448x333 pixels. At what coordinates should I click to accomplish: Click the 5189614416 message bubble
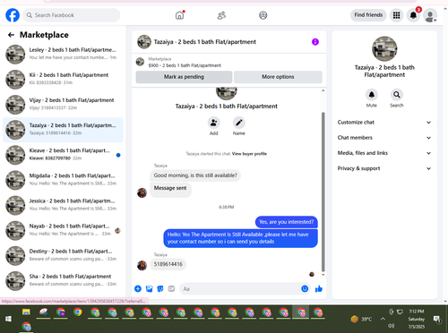pyautogui.click(x=168, y=264)
